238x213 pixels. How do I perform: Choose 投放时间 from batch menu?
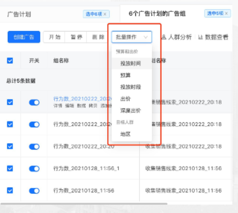pos(132,63)
